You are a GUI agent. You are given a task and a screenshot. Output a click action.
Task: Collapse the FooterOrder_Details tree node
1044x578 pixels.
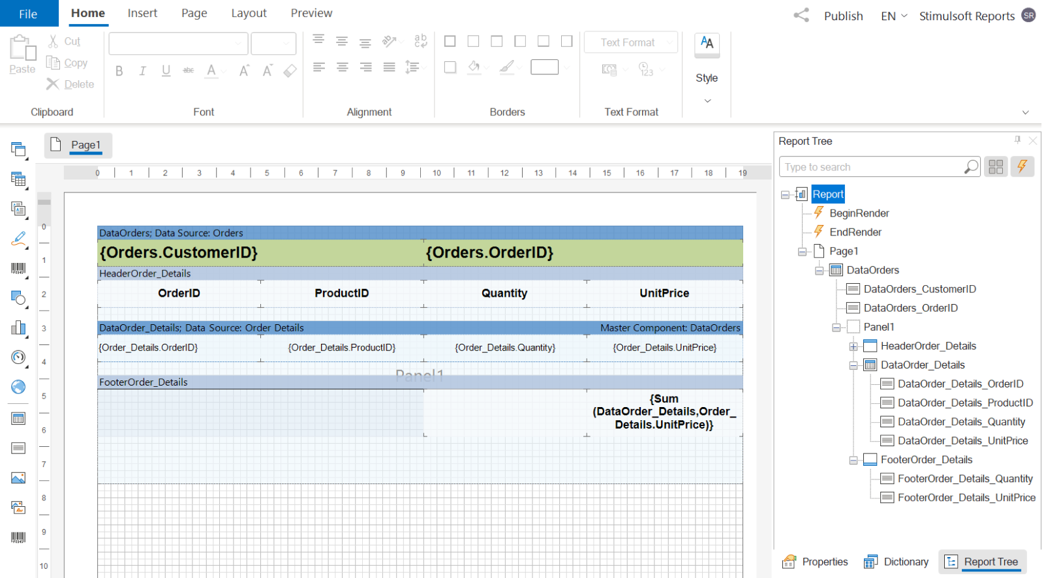853,460
